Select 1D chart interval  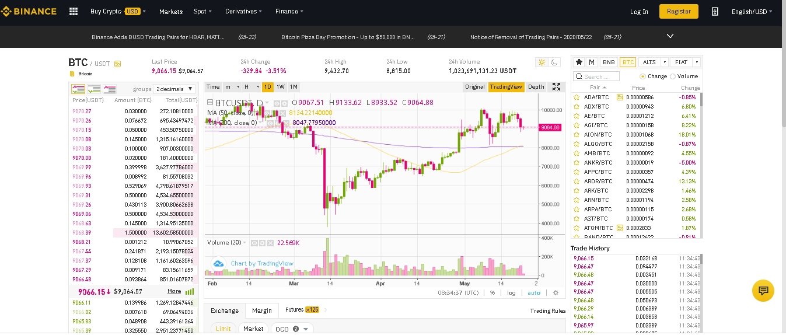pyautogui.click(x=267, y=86)
